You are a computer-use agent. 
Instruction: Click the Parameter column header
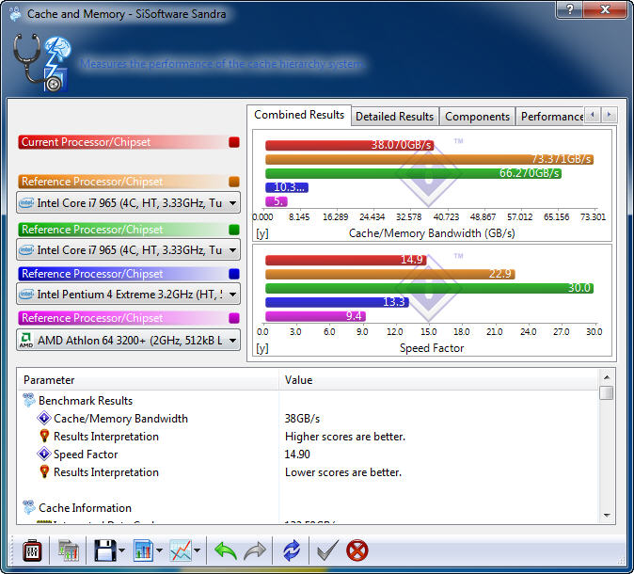pyautogui.click(x=148, y=380)
